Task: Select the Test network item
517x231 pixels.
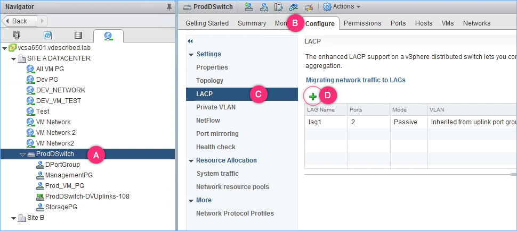Action: [x=43, y=112]
